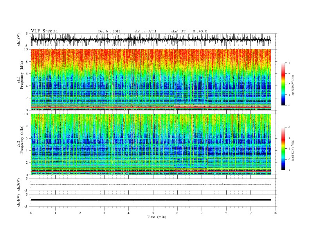310x239 pixels.
Task: Click the "ch.1(V)" vertical axis label
Action: coord(19,39)
